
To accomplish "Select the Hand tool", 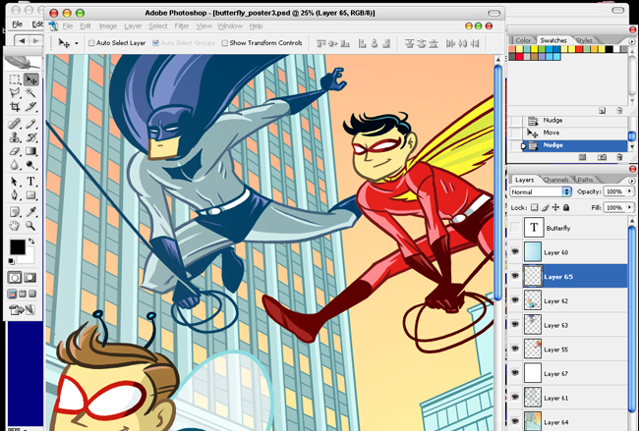I will pos(15,226).
